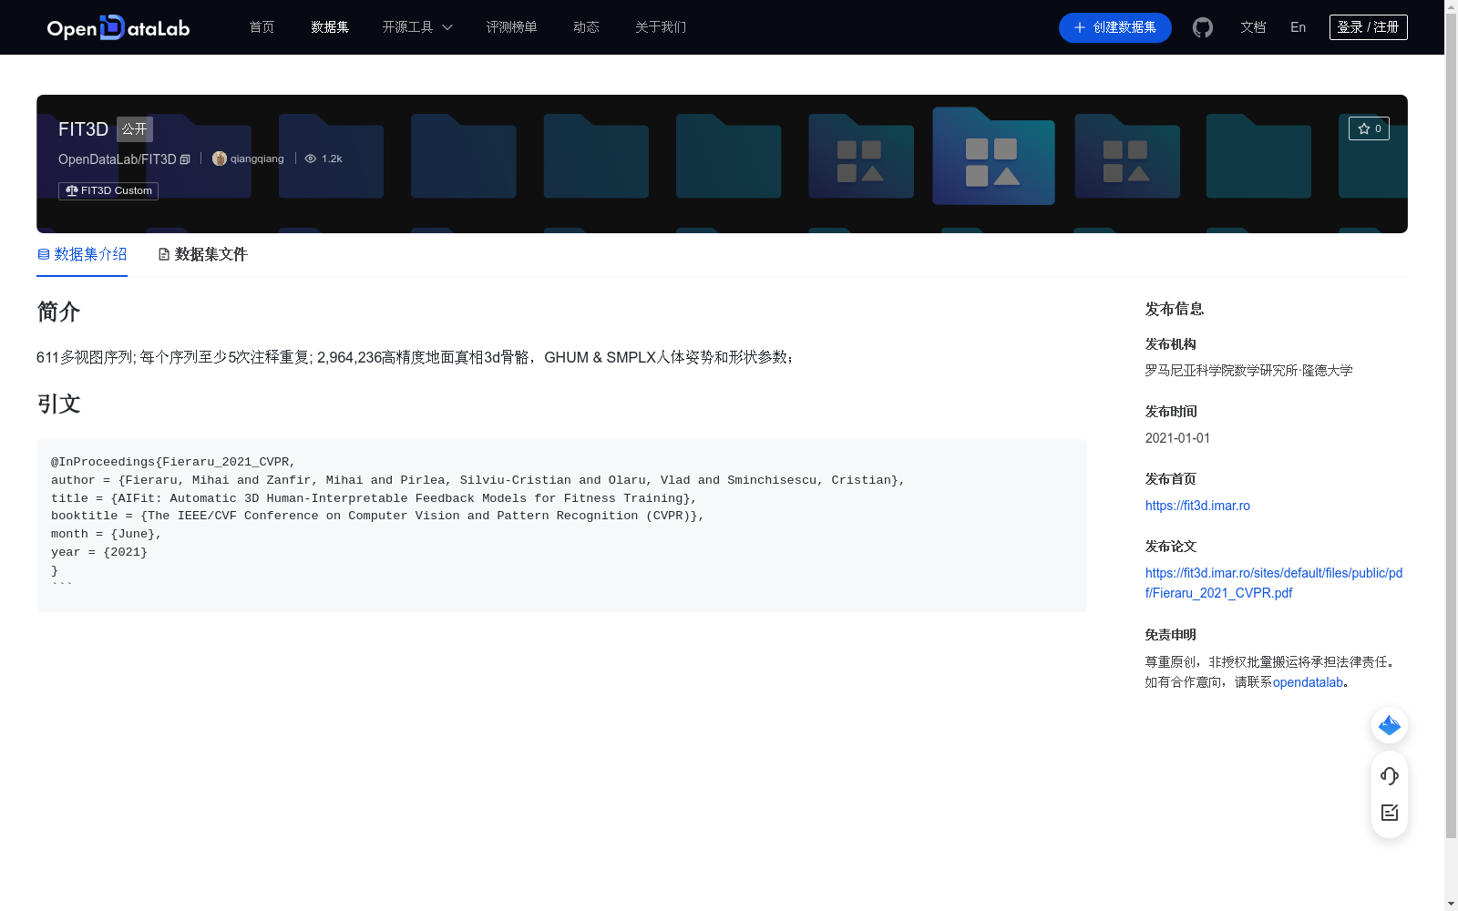Viewport: 1458px width, 911px height.
Task: Go to 首页 in the navigation
Action: (x=262, y=27)
